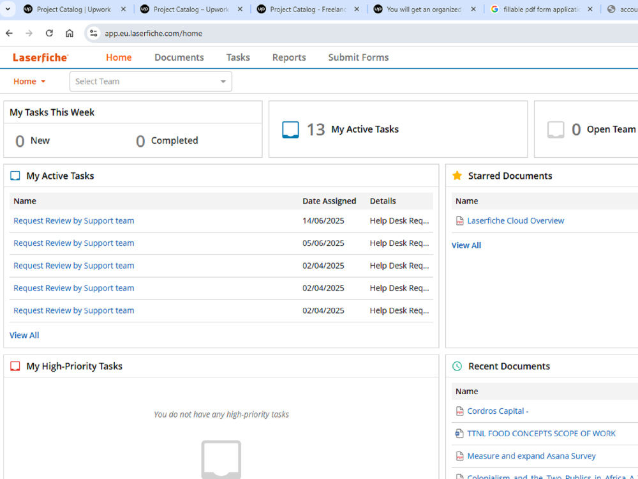
Task: Click the Date Assigned column header
Action: point(329,201)
